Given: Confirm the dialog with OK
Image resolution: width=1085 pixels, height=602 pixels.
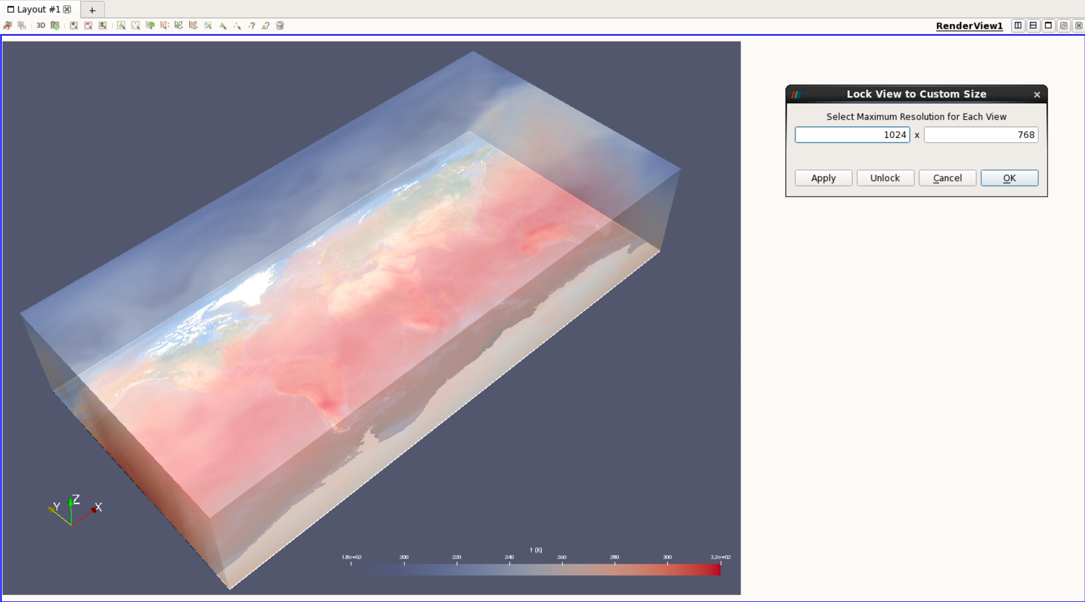Looking at the screenshot, I should point(1009,178).
